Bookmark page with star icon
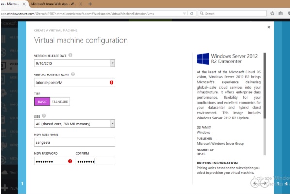 pos(272,13)
